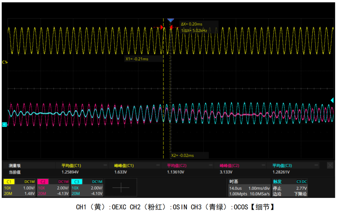Click the X1= -0.21ms cursor label

click(x=137, y=59)
